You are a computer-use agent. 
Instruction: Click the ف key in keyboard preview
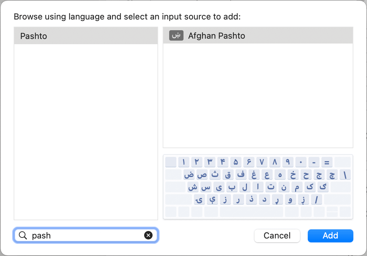(x=241, y=174)
